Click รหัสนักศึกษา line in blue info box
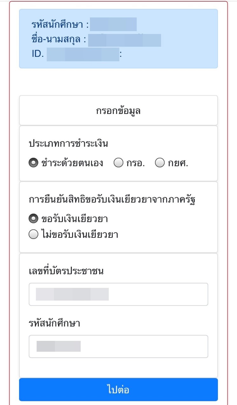 84,25
